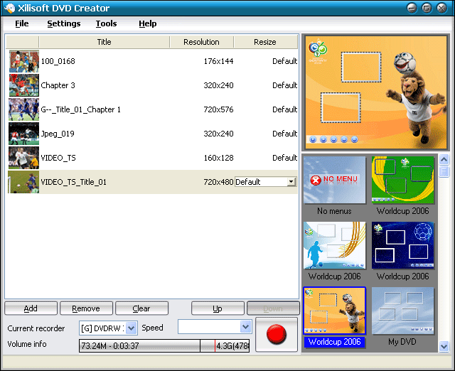Click the Resize column header
Image resolution: width=455 pixels, height=371 pixels.
point(265,42)
